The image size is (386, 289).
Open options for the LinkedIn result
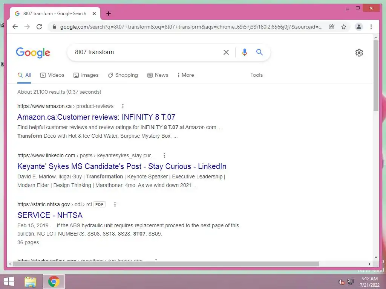(x=164, y=155)
